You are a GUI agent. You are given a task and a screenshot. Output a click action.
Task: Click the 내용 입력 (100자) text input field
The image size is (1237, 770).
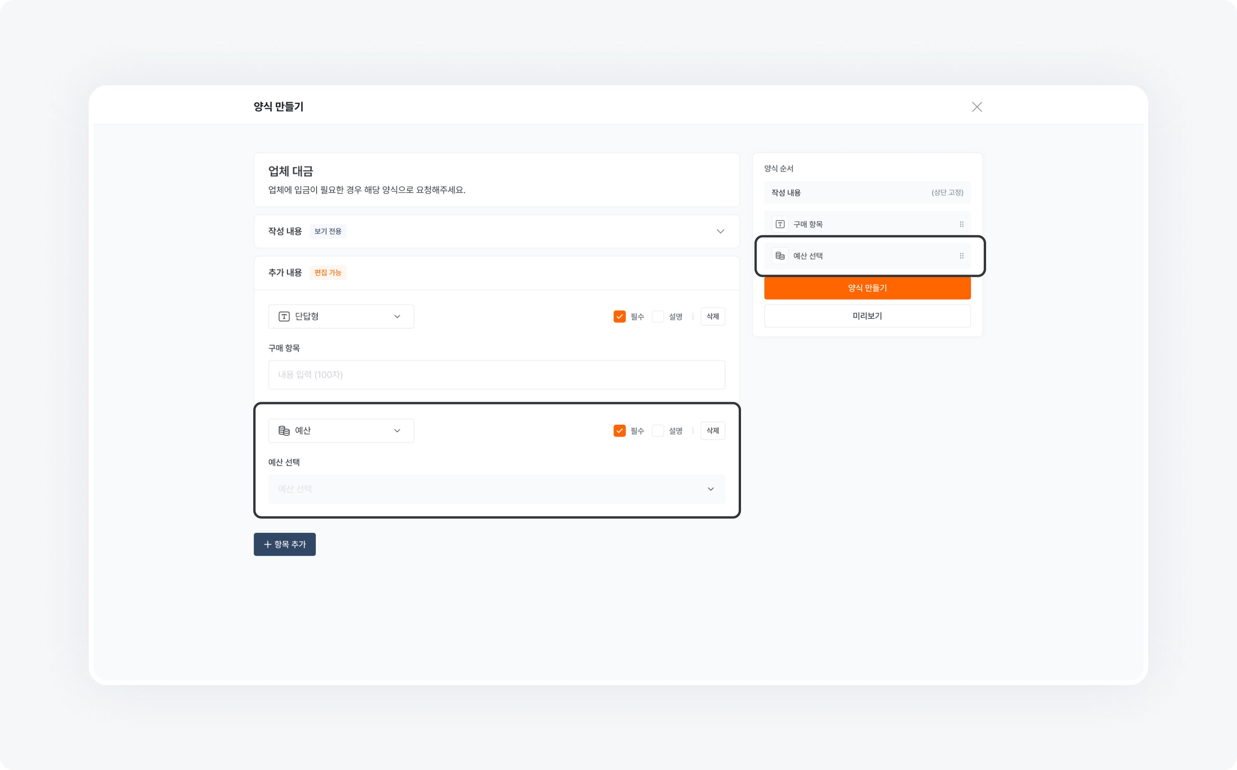click(496, 375)
